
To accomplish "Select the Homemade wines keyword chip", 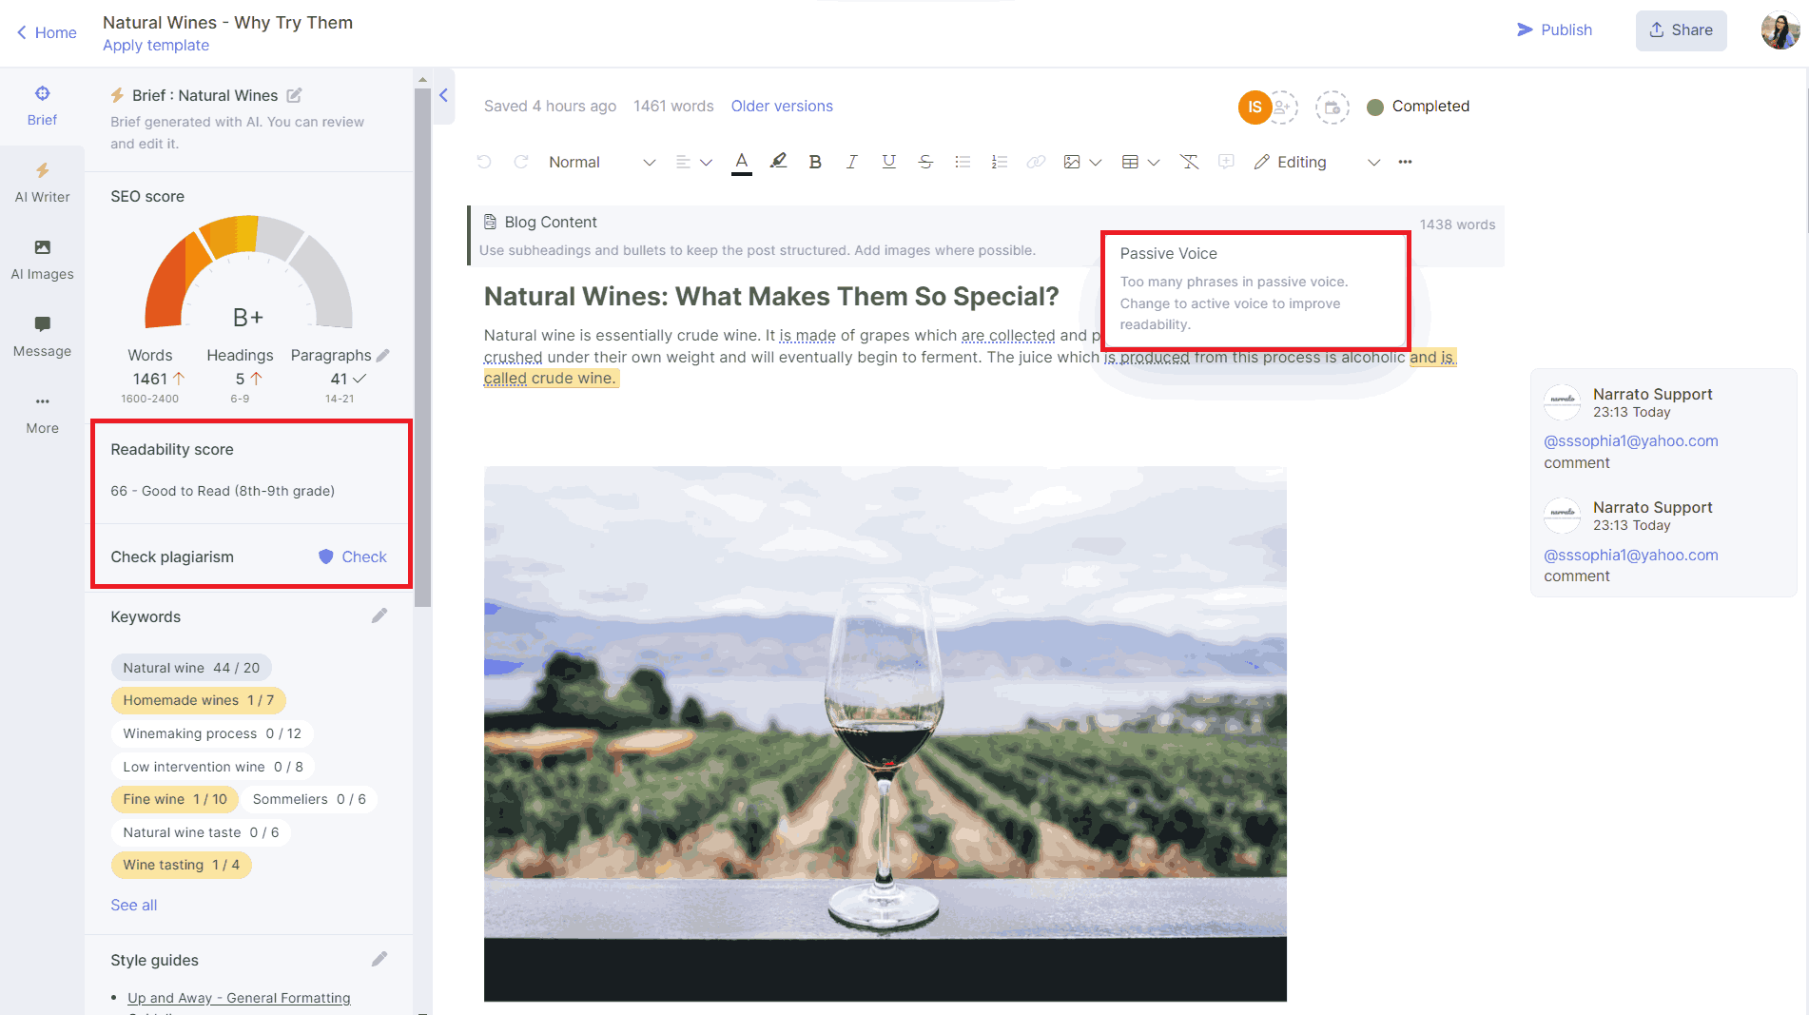I will pos(198,700).
